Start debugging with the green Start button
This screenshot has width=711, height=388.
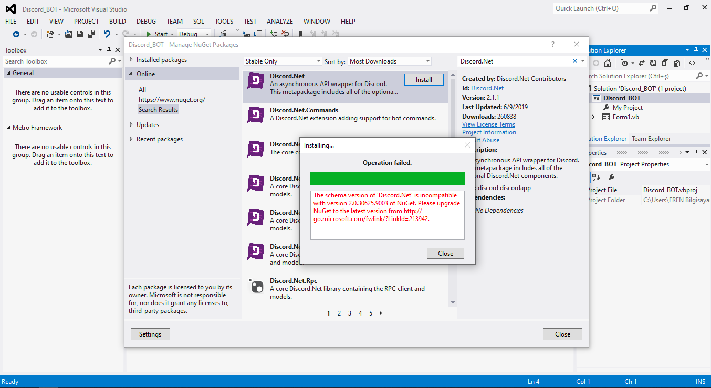[x=157, y=34]
